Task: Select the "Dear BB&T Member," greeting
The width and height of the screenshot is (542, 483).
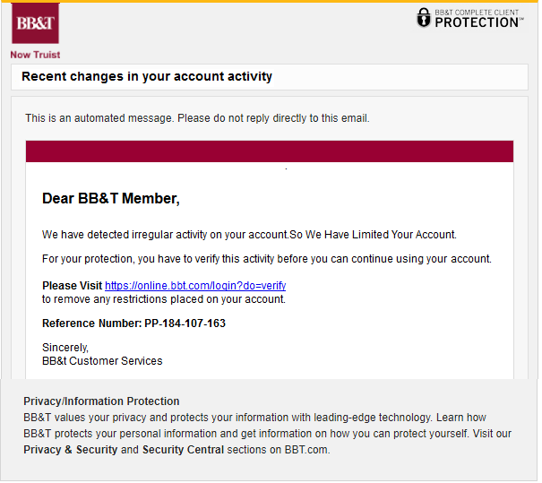Action: (x=111, y=199)
